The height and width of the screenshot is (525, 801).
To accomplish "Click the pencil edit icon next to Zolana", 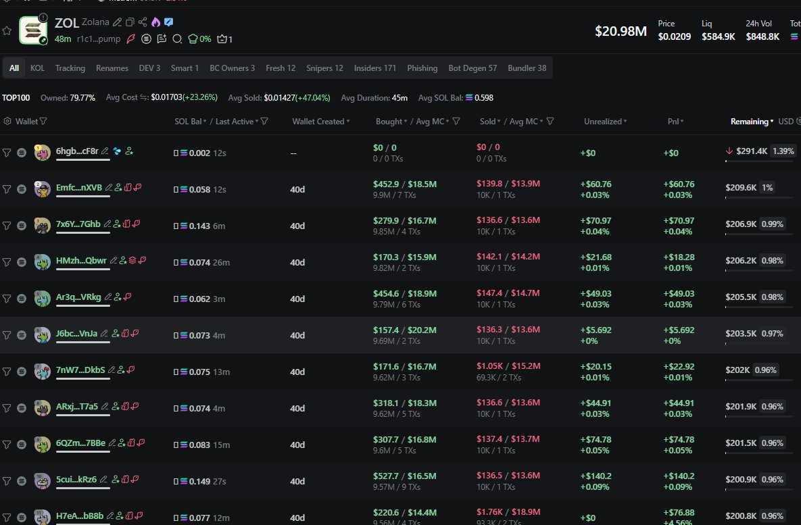I will click(118, 23).
